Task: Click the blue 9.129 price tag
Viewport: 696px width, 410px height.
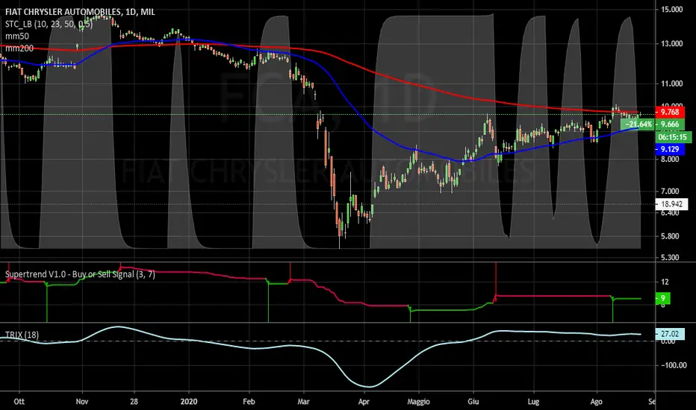Action: point(670,149)
